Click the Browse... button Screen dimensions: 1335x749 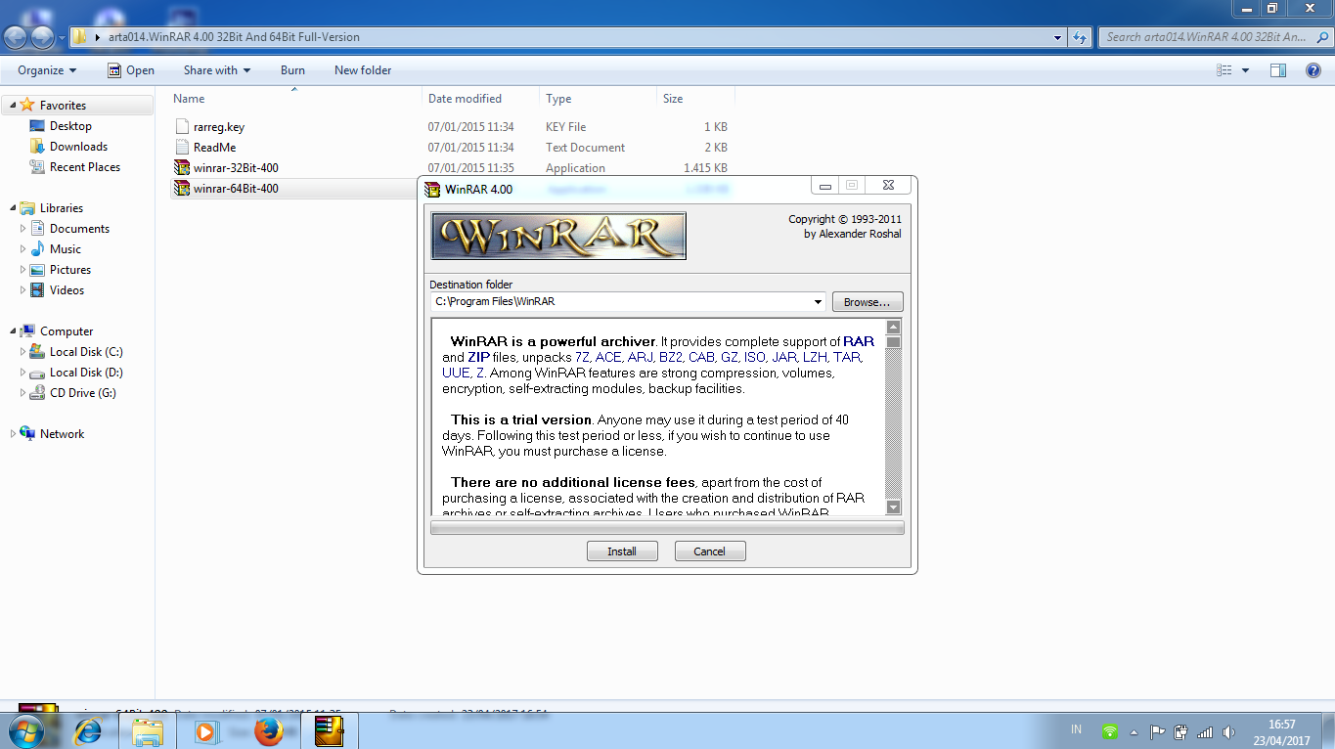point(868,302)
